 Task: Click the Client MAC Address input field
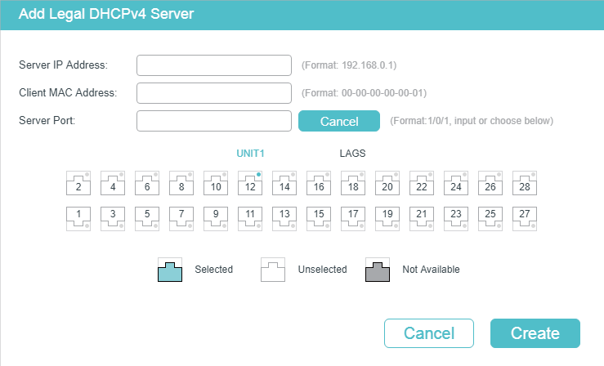pyautogui.click(x=214, y=93)
